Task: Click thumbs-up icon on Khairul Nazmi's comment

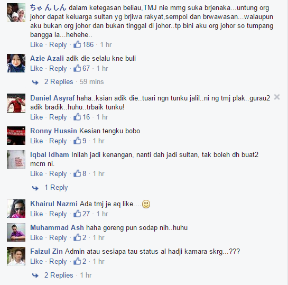Action: pos(77,214)
